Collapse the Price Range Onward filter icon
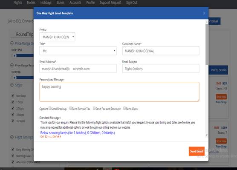The height and width of the screenshot is (170, 237). click(12, 43)
